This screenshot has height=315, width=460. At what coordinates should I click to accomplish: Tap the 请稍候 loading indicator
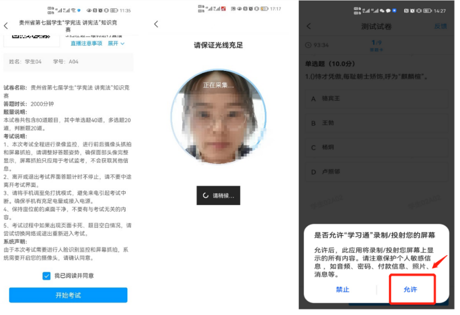(219, 196)
